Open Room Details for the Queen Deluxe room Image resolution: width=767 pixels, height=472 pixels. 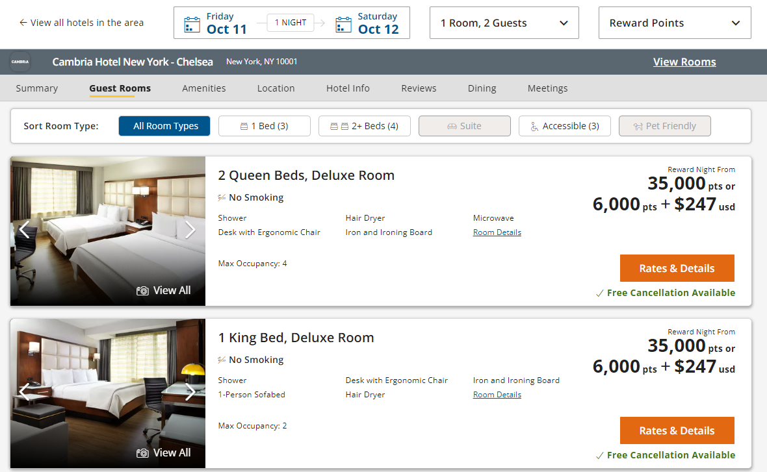[497, 232]
